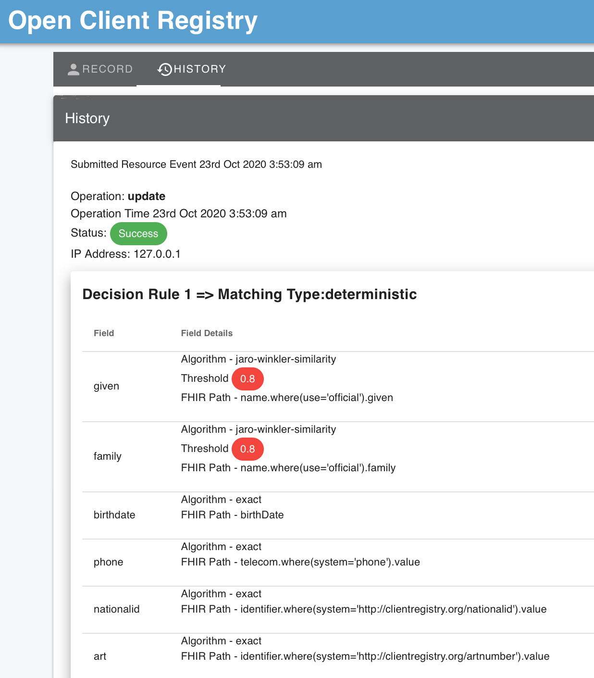The height and width of the screenshot is (678, 594).
Task: Click 'Algorithm - exact' in phone row
Action: click(221, 547)
